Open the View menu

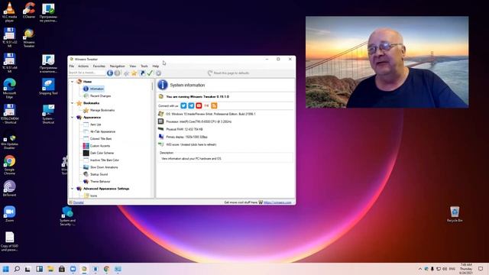pyautogui.click(x=132, y=66)
